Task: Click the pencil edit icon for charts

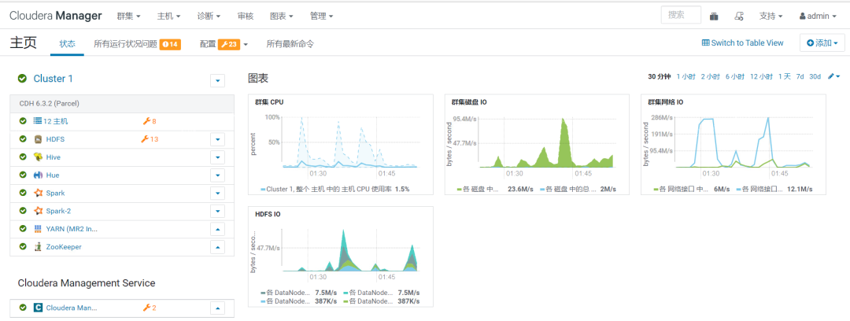Action: coord(831,76)
